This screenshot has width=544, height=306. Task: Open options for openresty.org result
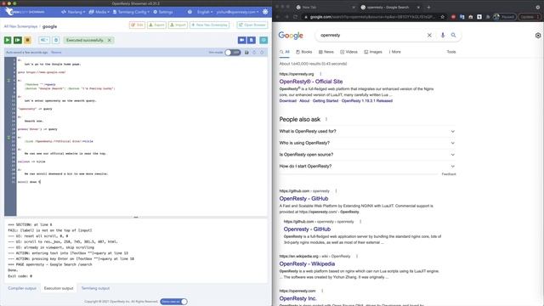(x=320, y=74)
